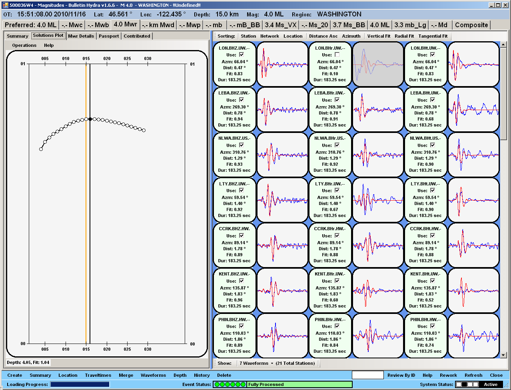This screenshot has width=511, height=390.
Task: Select the -.- Mwp magnitude tab
Action: [x=190, y=25]
